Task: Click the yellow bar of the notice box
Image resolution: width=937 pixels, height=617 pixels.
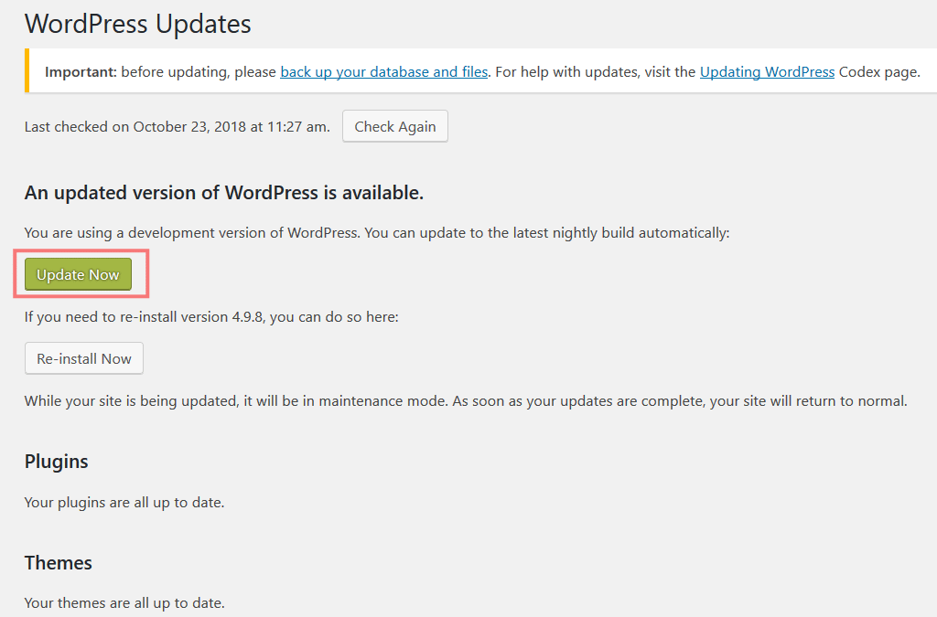Action: [x=27, y=70]
